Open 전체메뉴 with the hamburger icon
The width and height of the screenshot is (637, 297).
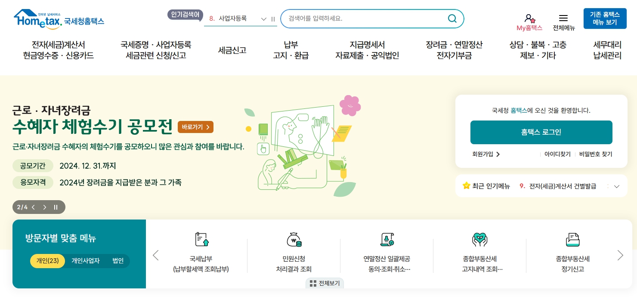[563, 18]
